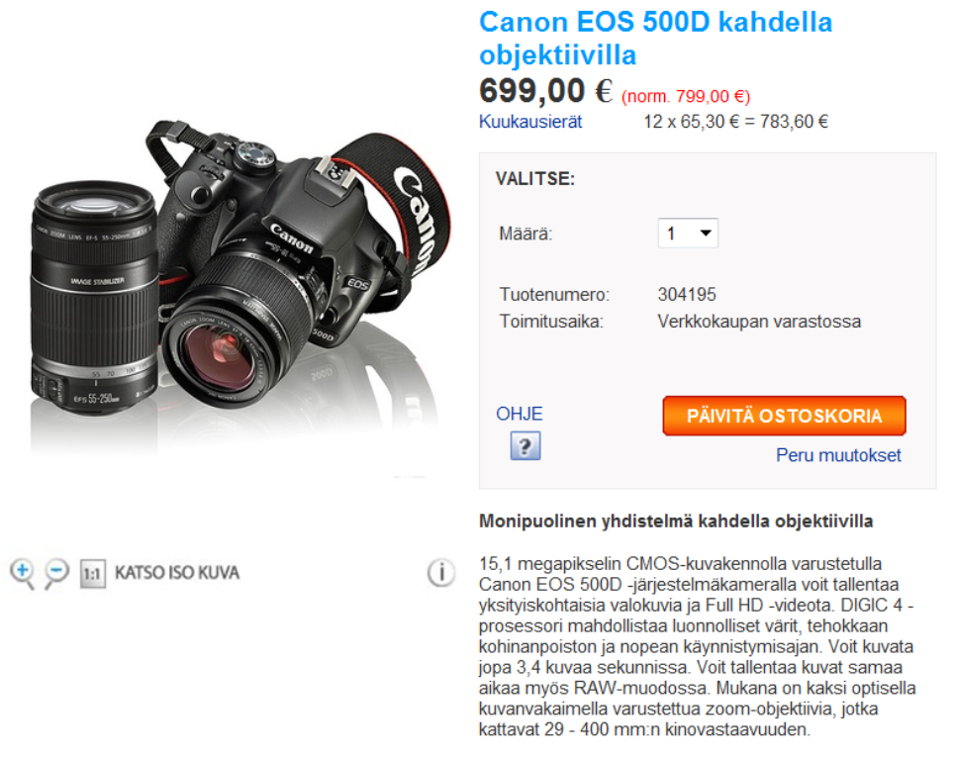The image size is (954, 760).
Task: Open the Kuukausierät link
Action: (x=530, y=122)
